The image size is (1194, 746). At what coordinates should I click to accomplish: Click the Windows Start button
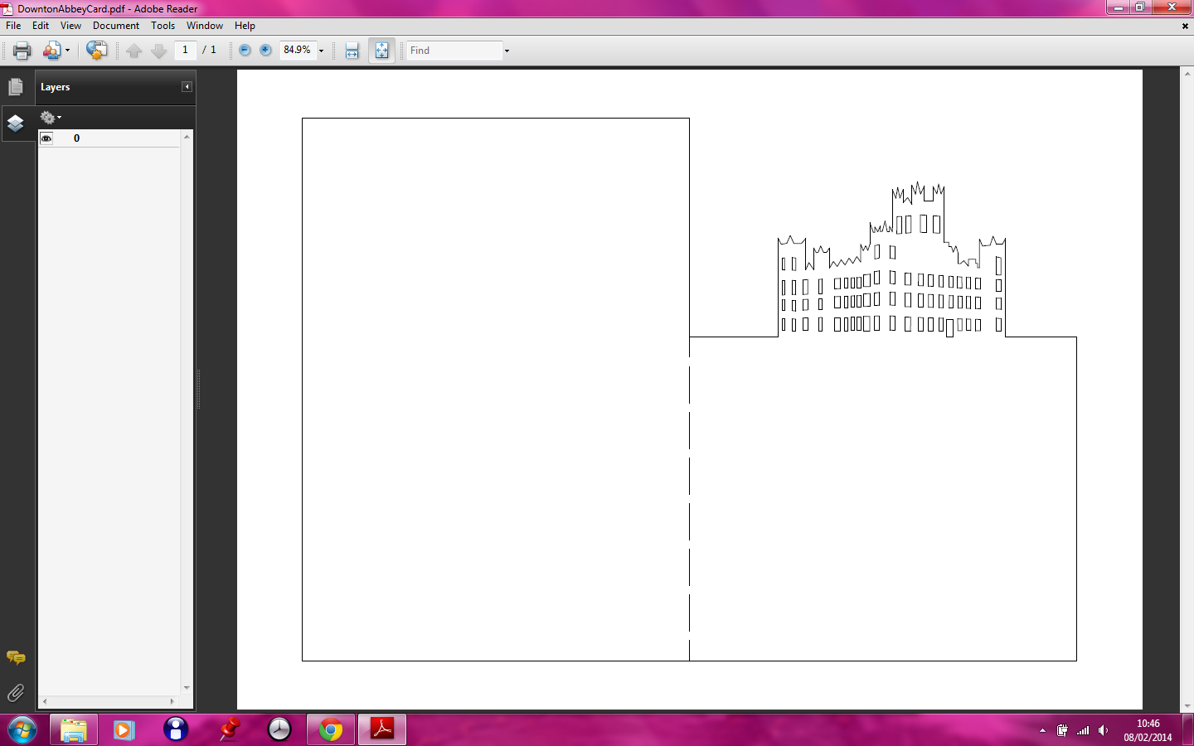coord(22,730)
